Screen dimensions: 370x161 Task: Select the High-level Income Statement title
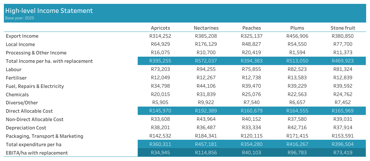tap(49, 11)
